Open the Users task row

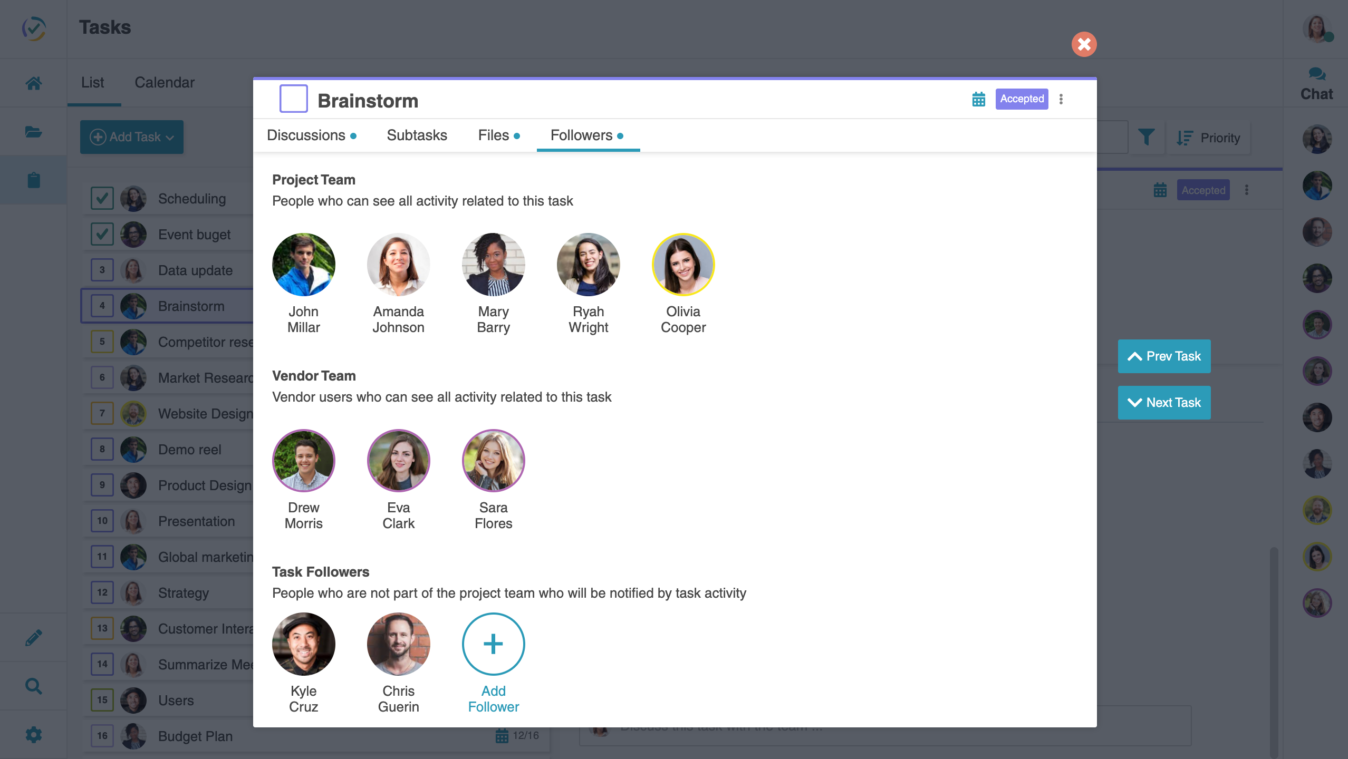(x=169, y=700)
